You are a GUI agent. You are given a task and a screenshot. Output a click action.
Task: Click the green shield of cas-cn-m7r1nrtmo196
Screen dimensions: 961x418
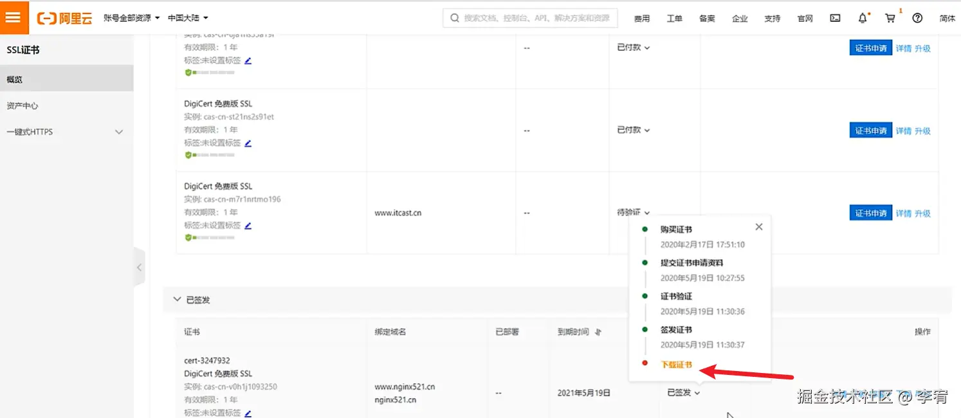[188, 237]
